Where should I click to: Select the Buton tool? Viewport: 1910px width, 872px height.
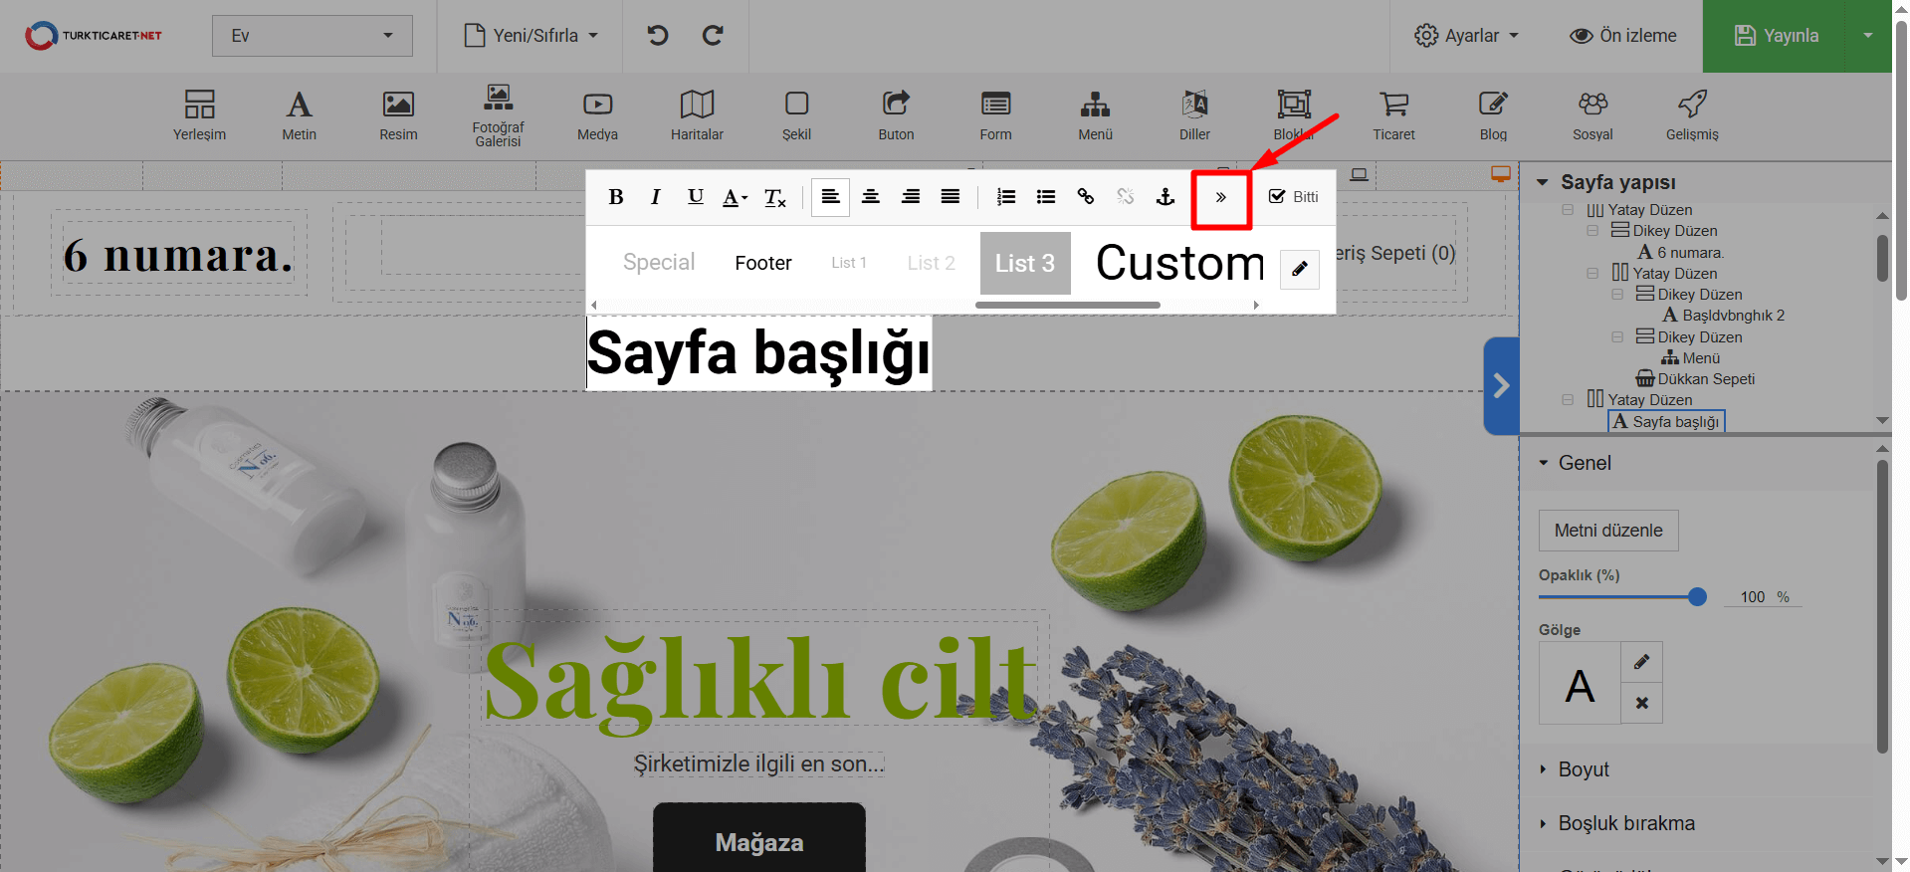point(896,114)
